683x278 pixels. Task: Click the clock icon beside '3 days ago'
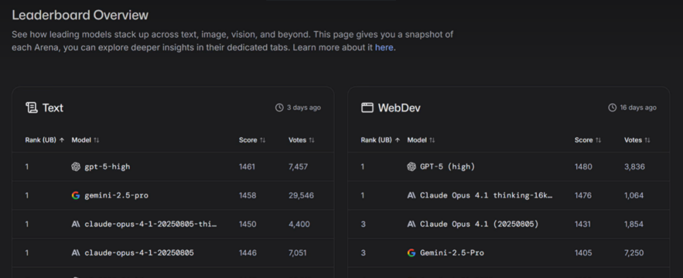click(280, 108)
